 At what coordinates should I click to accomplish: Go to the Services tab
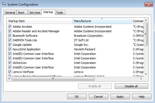tap(35, 13)
